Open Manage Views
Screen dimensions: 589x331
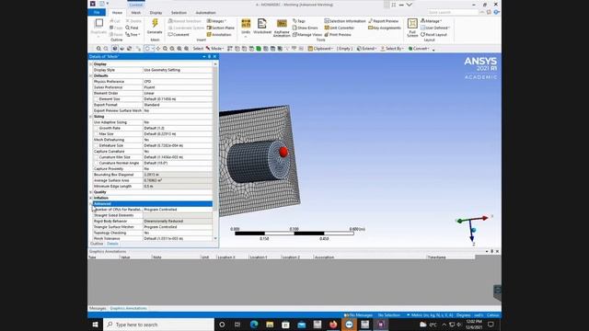[x=306, y=35]
